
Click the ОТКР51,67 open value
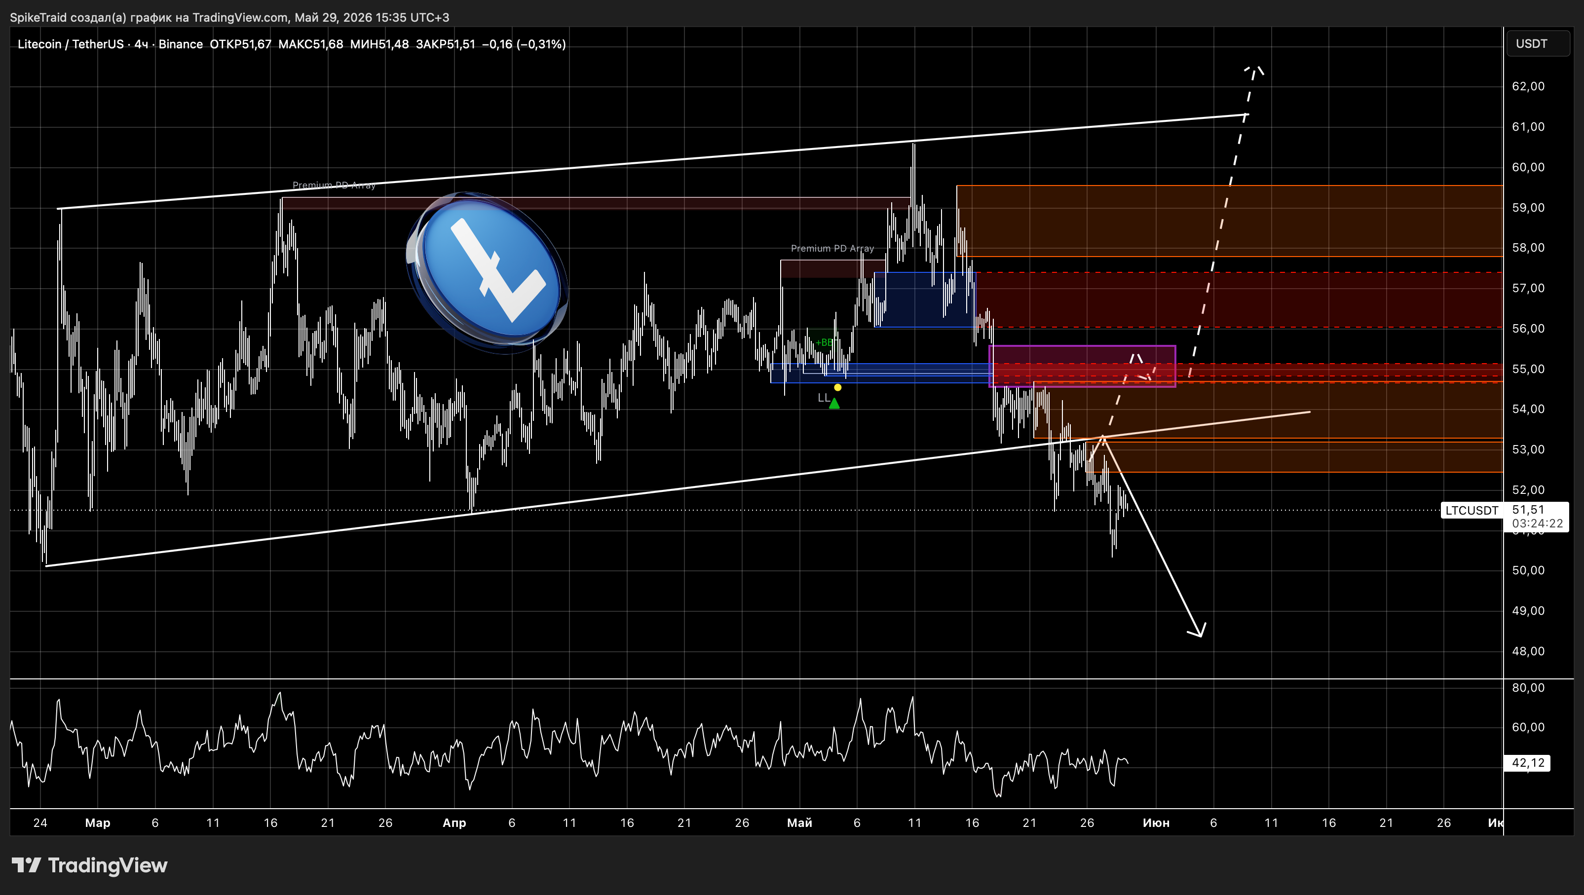pos(240,44)
